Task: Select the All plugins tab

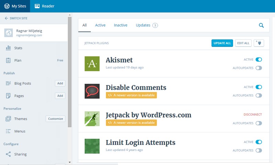Action: pos(85,25)
